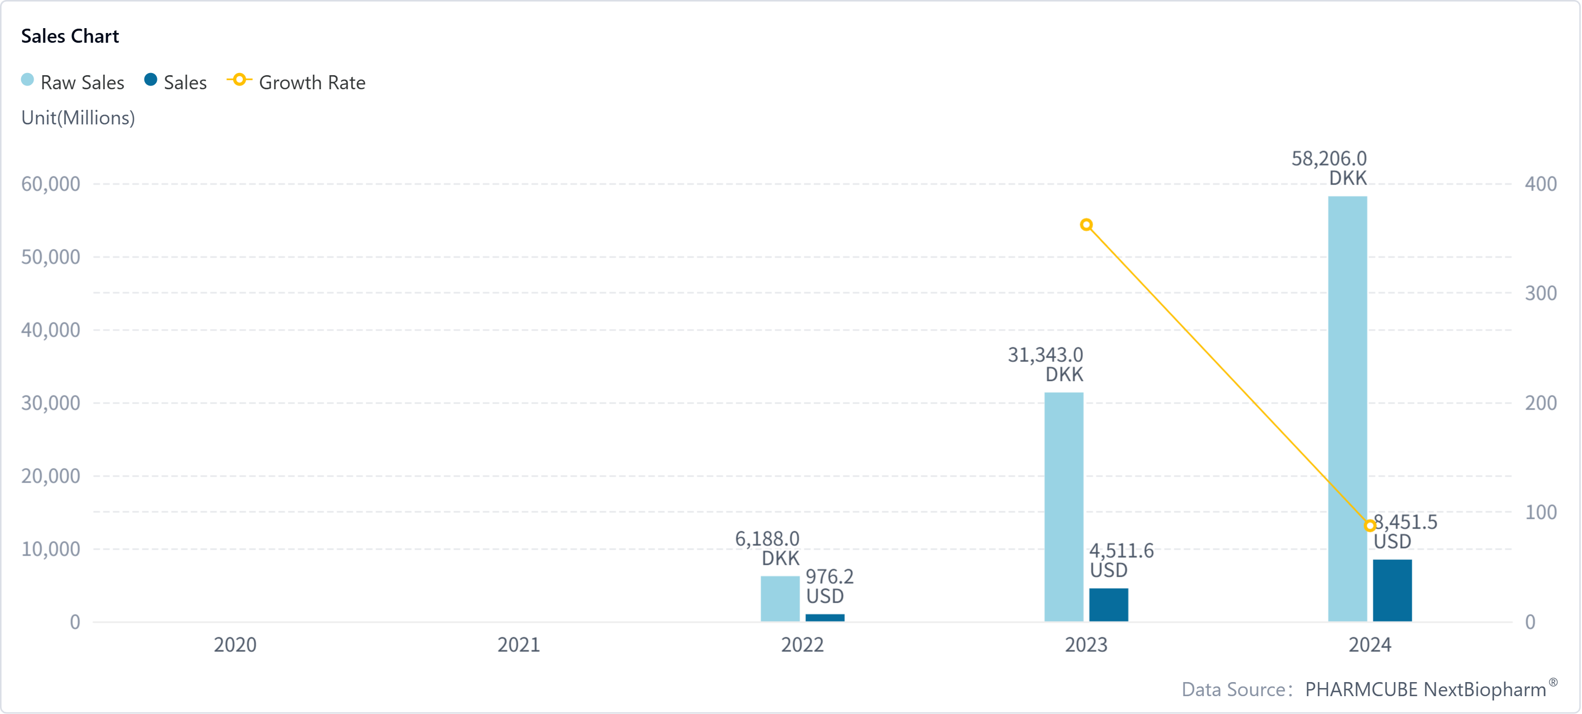The width and height of the screenshot is (1582, 714).
Task: Click the 2023 growth rate data point
Action: [x=1086, y=226]
